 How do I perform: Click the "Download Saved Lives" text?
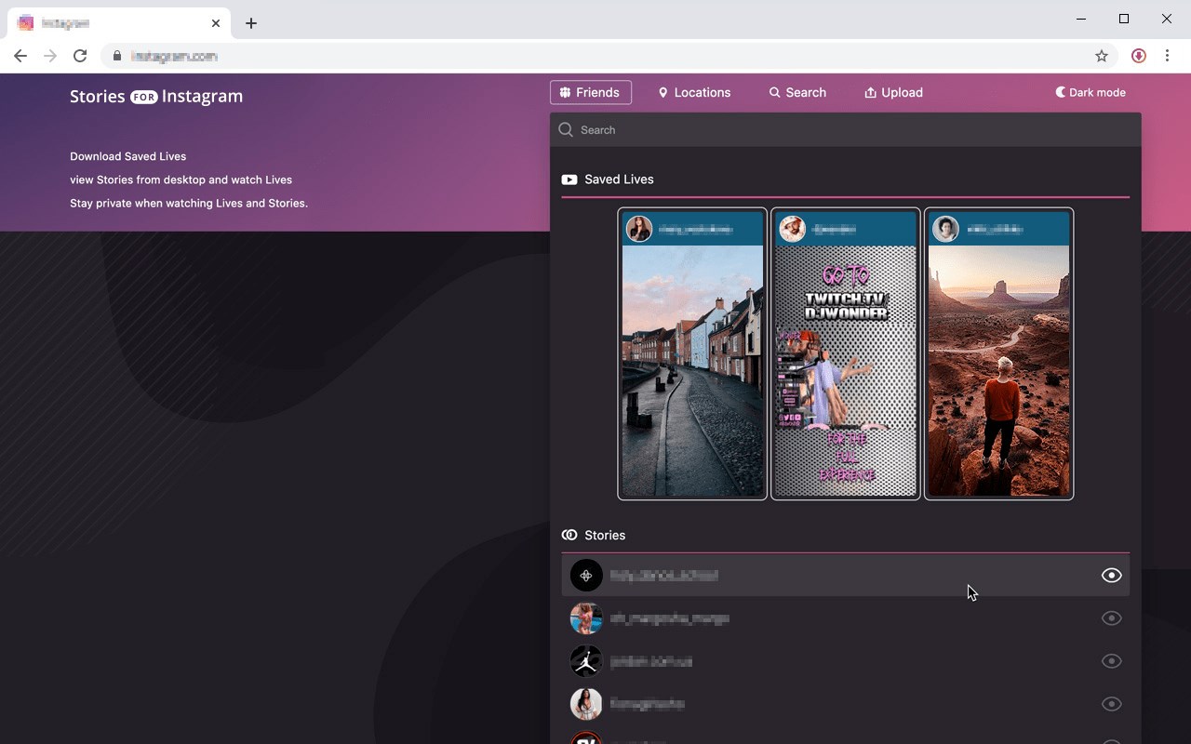pos(128,156)
